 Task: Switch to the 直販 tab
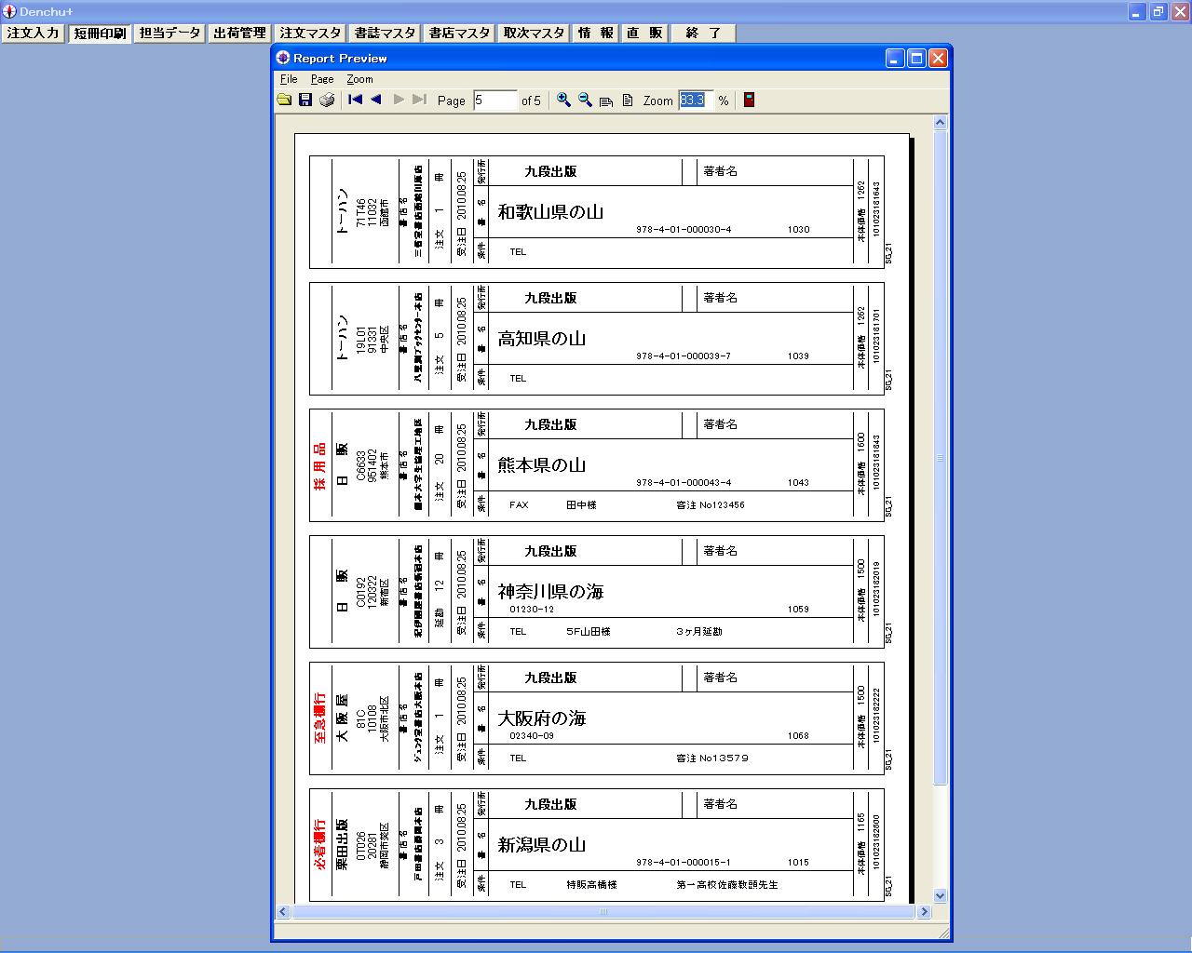(x=644, y=33)
